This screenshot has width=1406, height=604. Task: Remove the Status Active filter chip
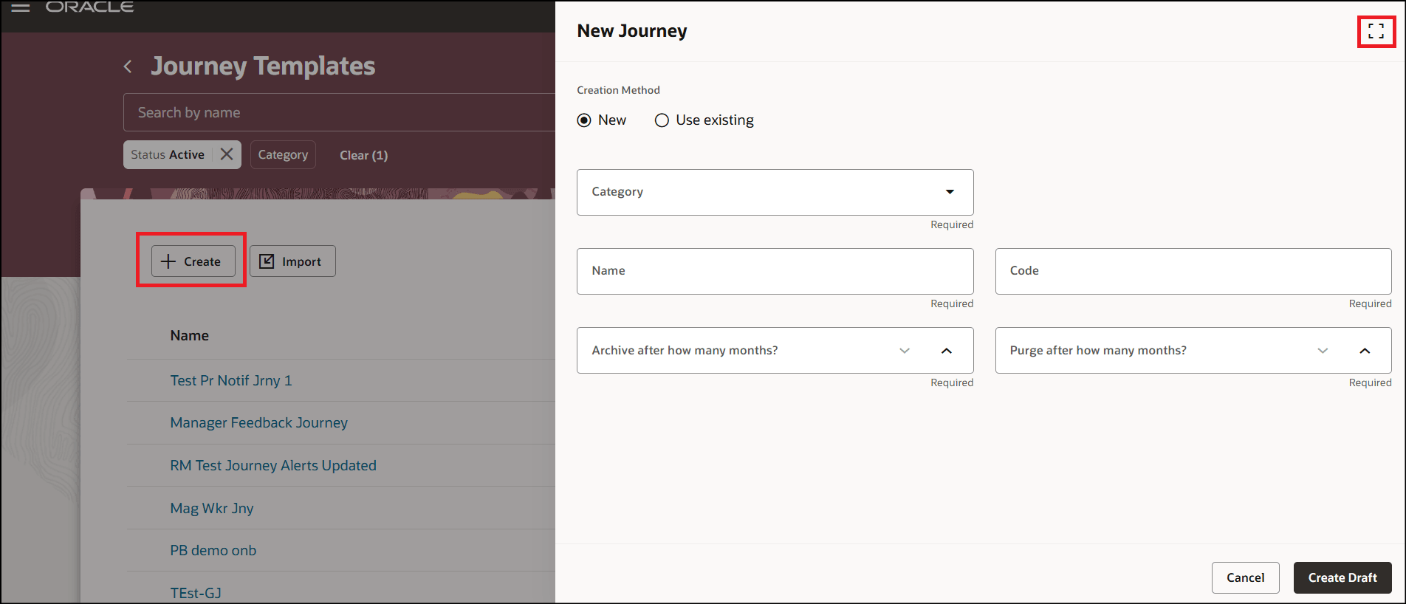227,154
